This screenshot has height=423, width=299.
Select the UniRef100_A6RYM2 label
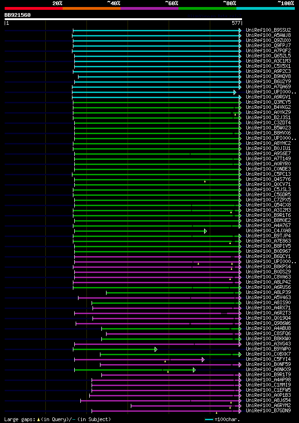coord(268,405)
